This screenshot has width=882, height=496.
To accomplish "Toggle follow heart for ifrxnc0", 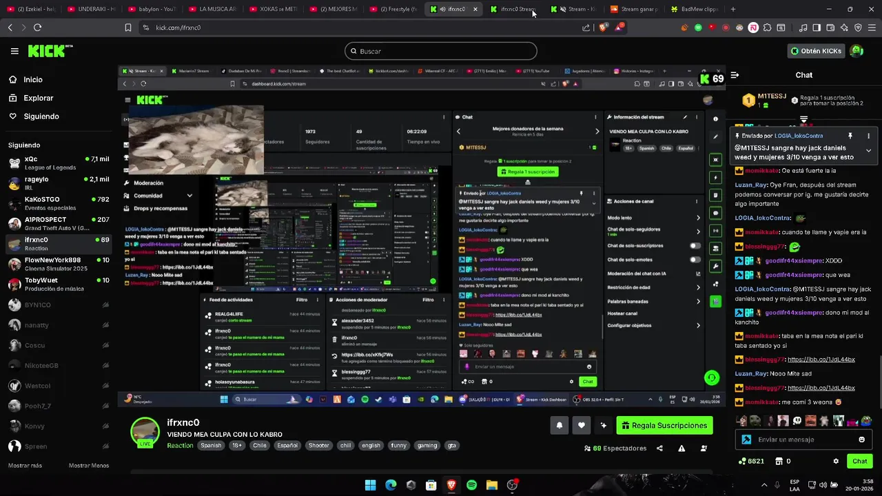I will click(582, 425).
